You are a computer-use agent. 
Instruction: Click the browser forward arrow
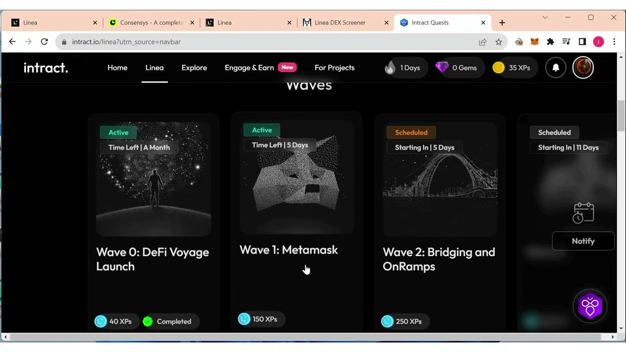28,42
